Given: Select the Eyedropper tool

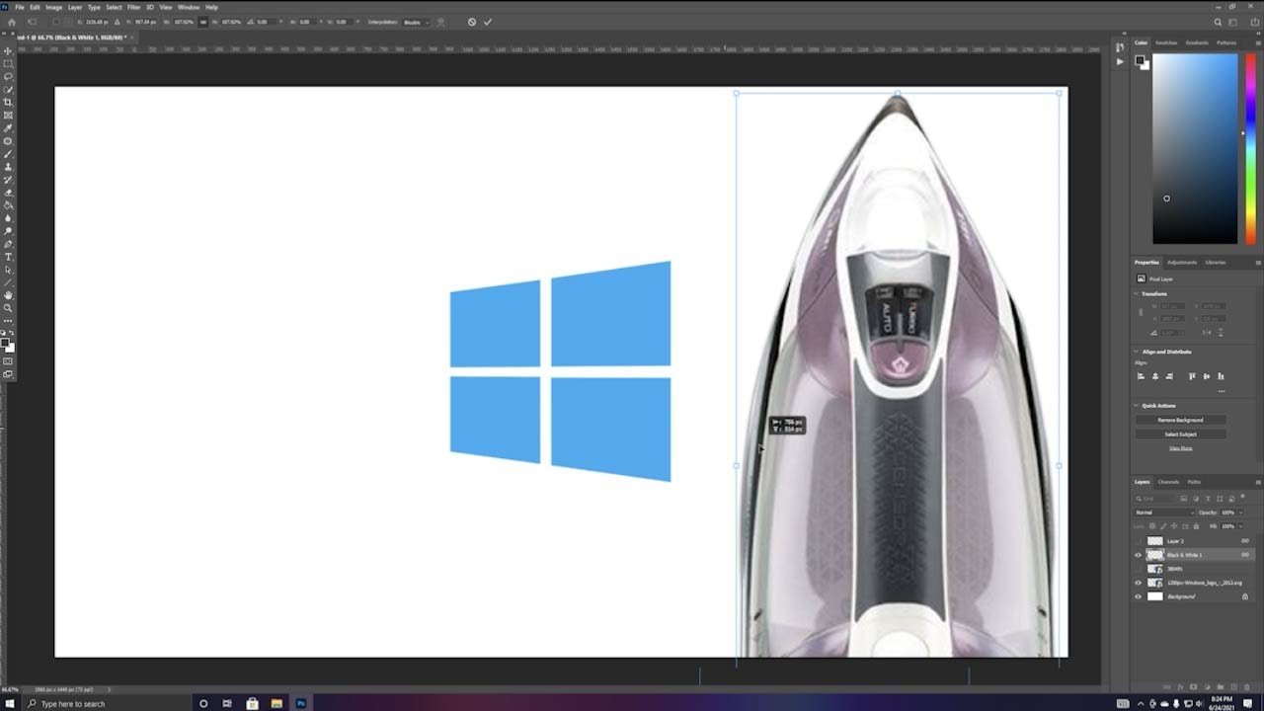Looking at the screenshot, I should (x=9, y=127).
